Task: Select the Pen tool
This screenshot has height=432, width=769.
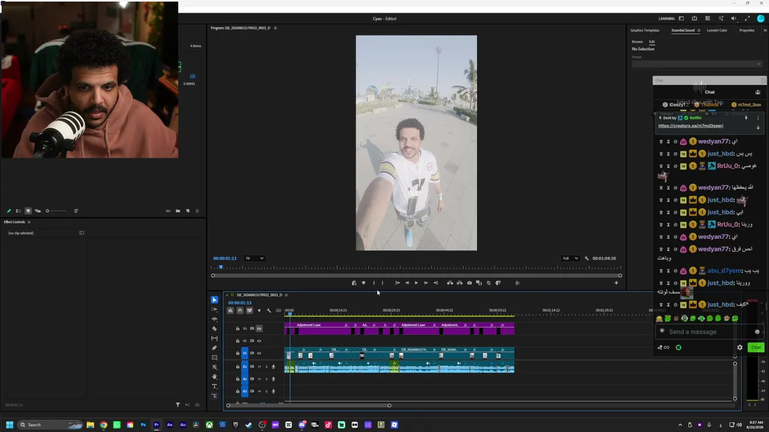Action: click(x=214, y=348)
